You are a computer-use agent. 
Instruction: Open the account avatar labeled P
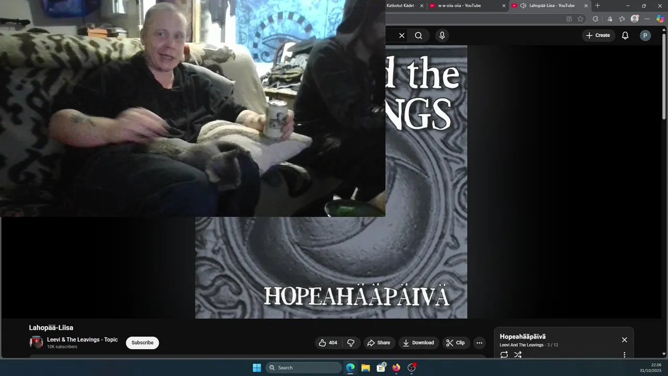click(x=646, y=36)
